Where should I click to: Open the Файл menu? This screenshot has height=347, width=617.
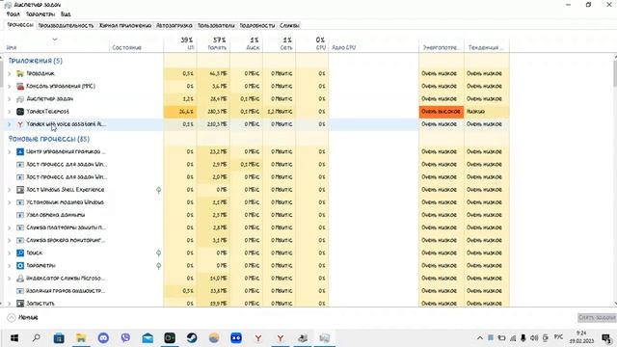point(13,14)
